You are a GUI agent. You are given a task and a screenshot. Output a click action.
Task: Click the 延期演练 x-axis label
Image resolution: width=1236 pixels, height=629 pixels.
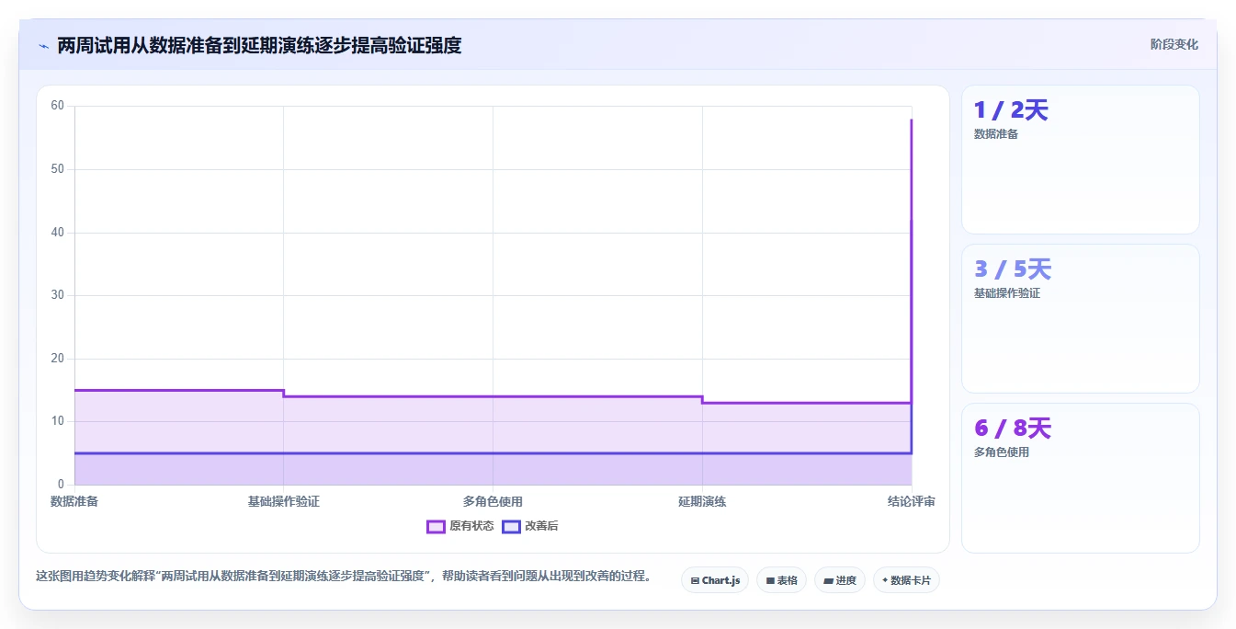point(702,501)
